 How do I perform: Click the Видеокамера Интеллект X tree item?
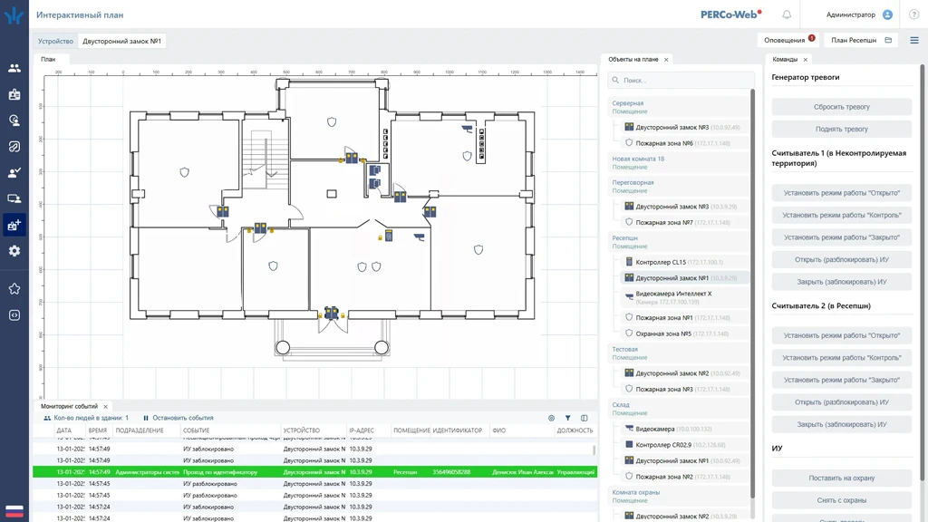673,294
